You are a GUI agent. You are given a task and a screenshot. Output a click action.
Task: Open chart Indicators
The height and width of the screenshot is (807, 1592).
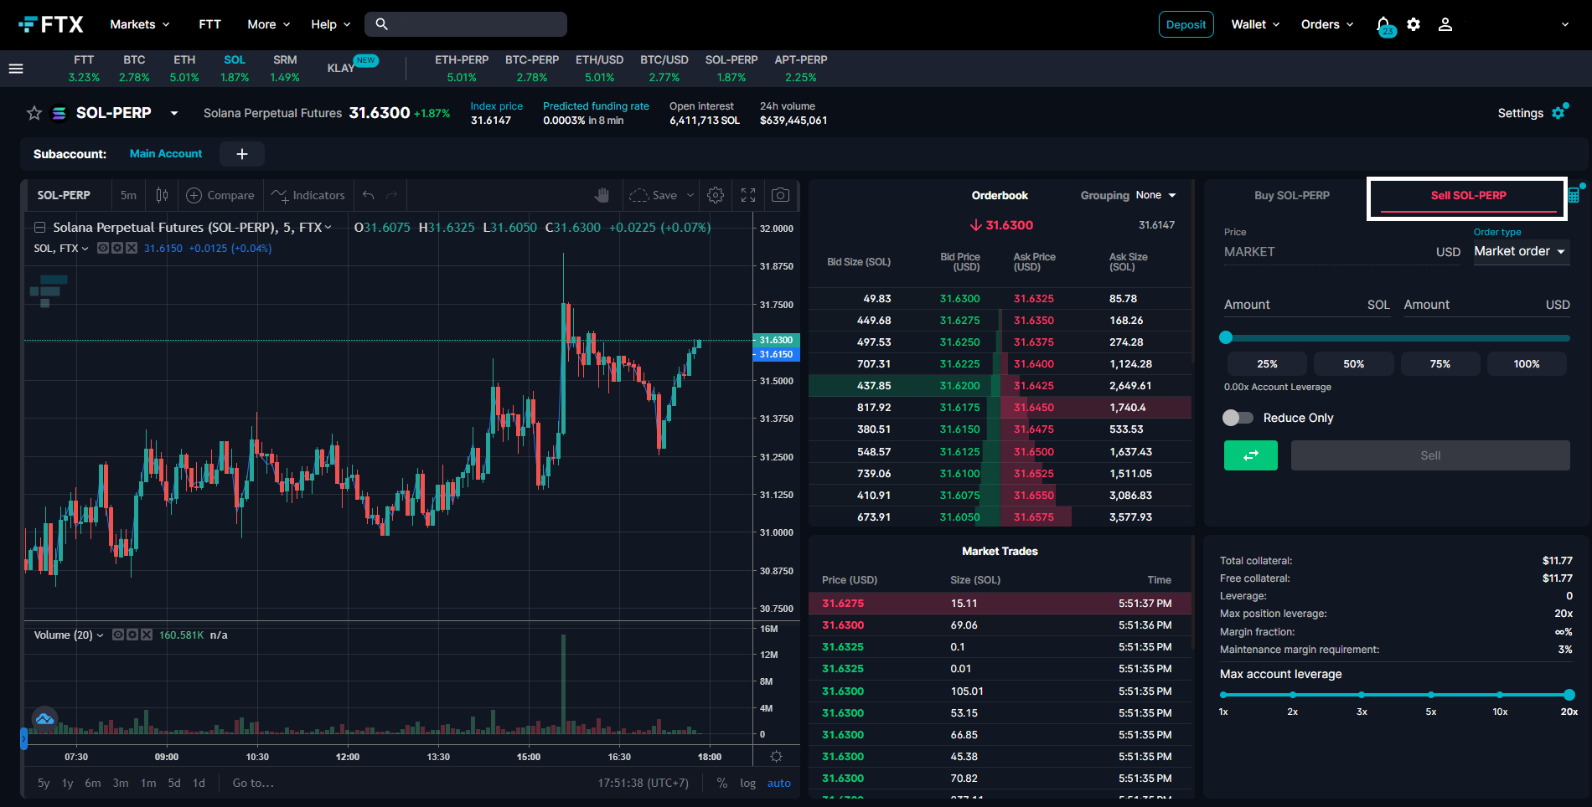tap(308, 195)
